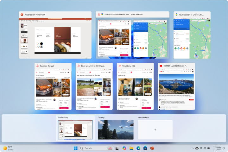Open the Crater Lake National Park YouTube window
Viewport: 228px width, 152px height.
[176, 86]
